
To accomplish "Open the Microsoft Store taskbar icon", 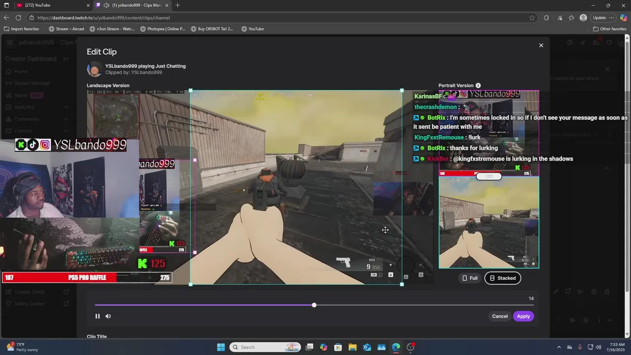I will tap(338, 347).
